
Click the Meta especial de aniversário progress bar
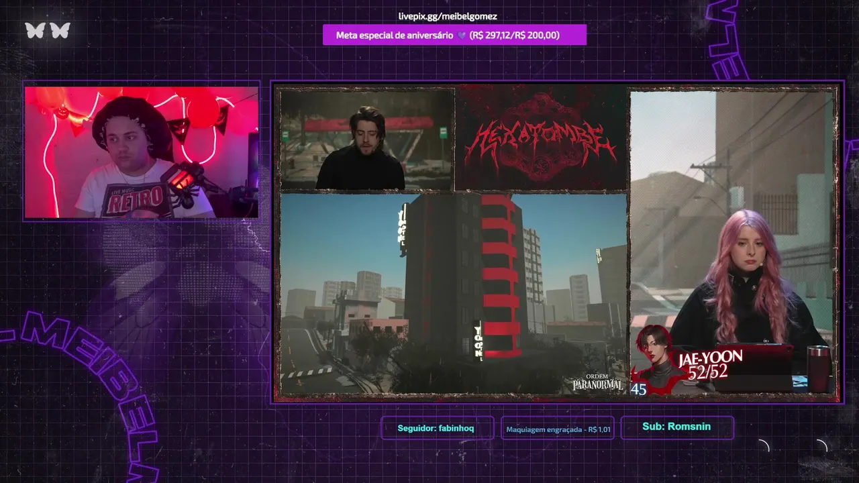pos(454,35)
